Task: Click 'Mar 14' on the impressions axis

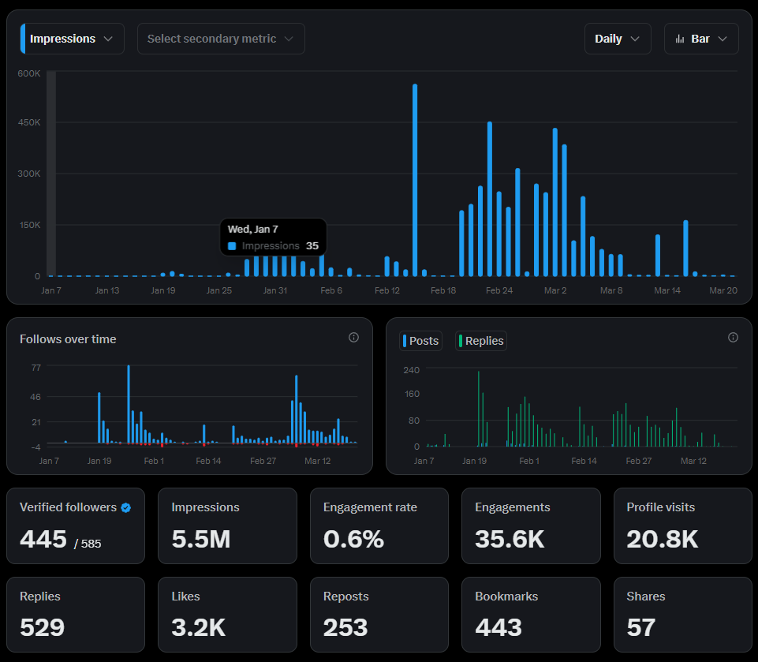Action: tap(667, 290)
